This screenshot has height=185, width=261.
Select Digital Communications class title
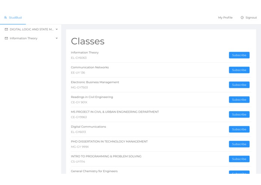[88, 127]
